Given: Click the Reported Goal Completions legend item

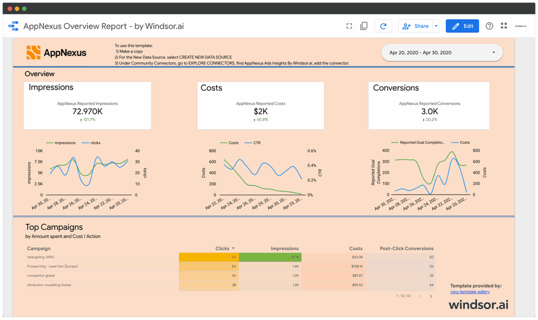Looking at the screenshot, I should [x=418, y=143].
